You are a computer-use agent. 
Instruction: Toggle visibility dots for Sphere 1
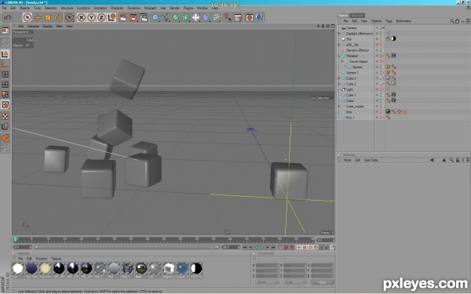coord(381,73)
